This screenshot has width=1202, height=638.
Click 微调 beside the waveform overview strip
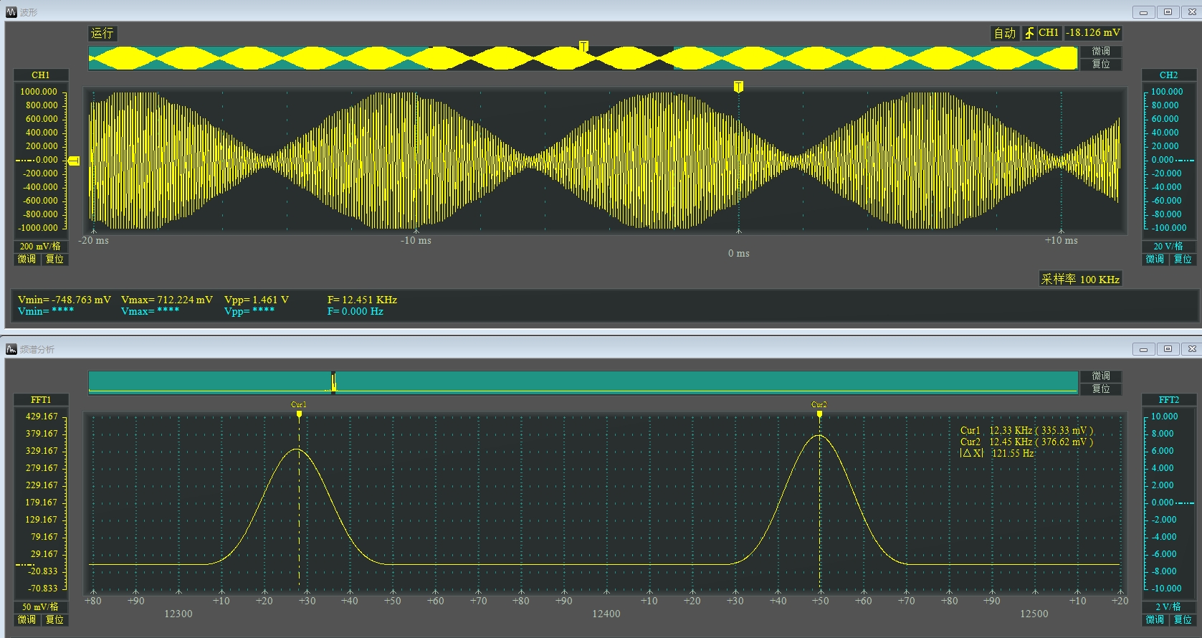[x=1101, y=52]
